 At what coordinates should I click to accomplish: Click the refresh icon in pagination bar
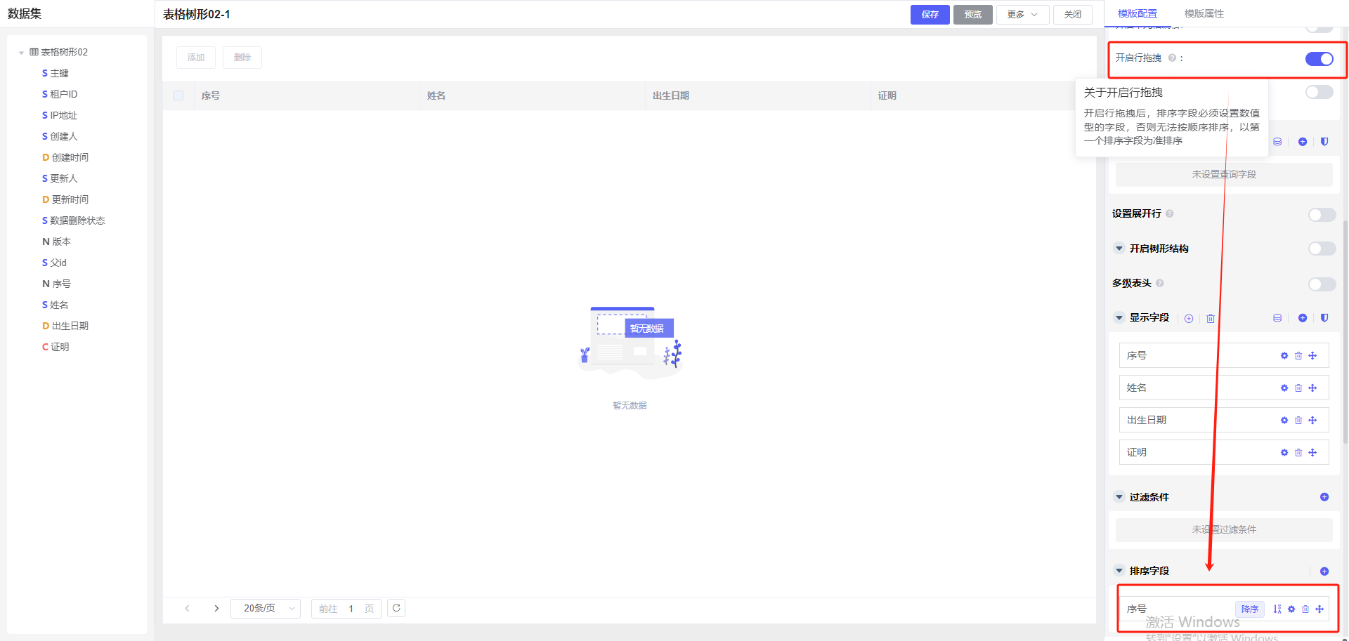(x=396, y=608)
